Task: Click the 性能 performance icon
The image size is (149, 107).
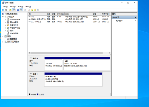Action: (x=8, y=31)
